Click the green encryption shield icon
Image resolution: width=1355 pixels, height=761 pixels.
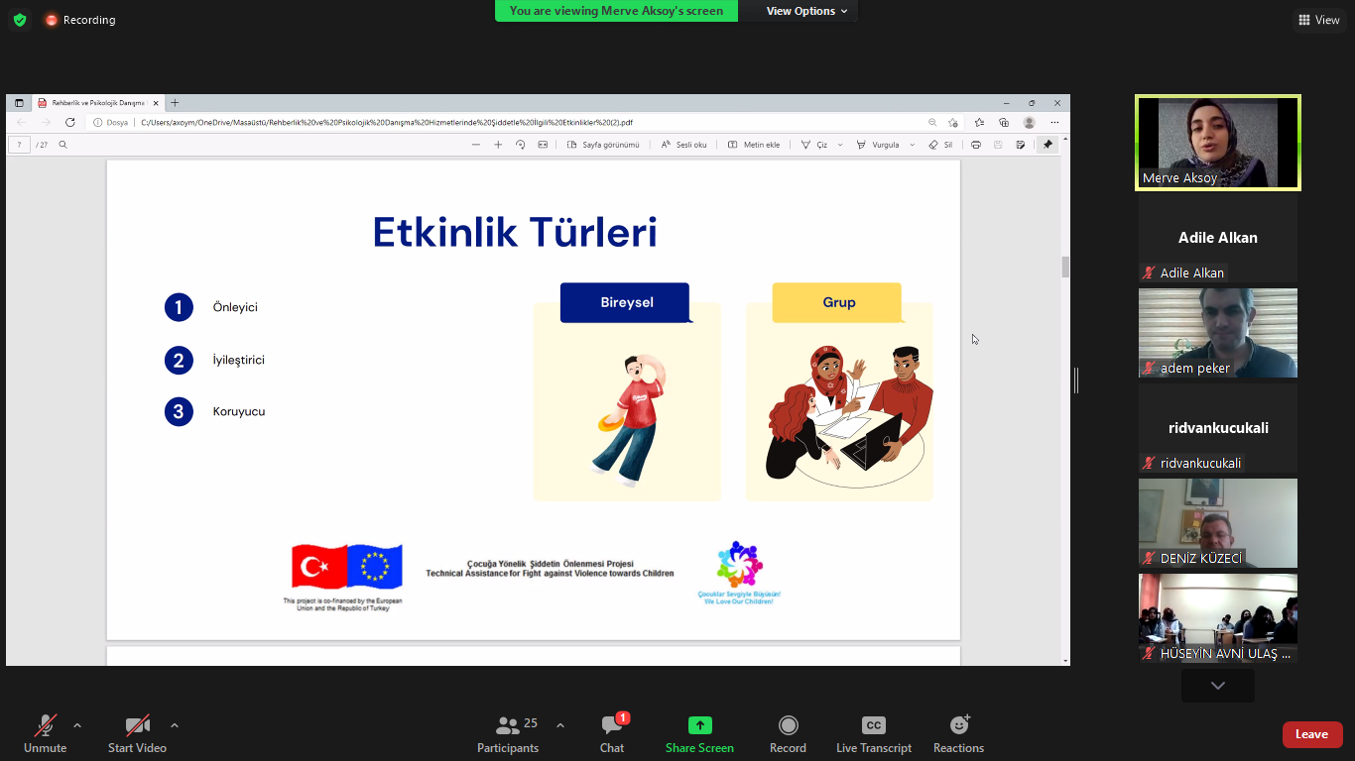pyautogui.click(x=20, y=20)
